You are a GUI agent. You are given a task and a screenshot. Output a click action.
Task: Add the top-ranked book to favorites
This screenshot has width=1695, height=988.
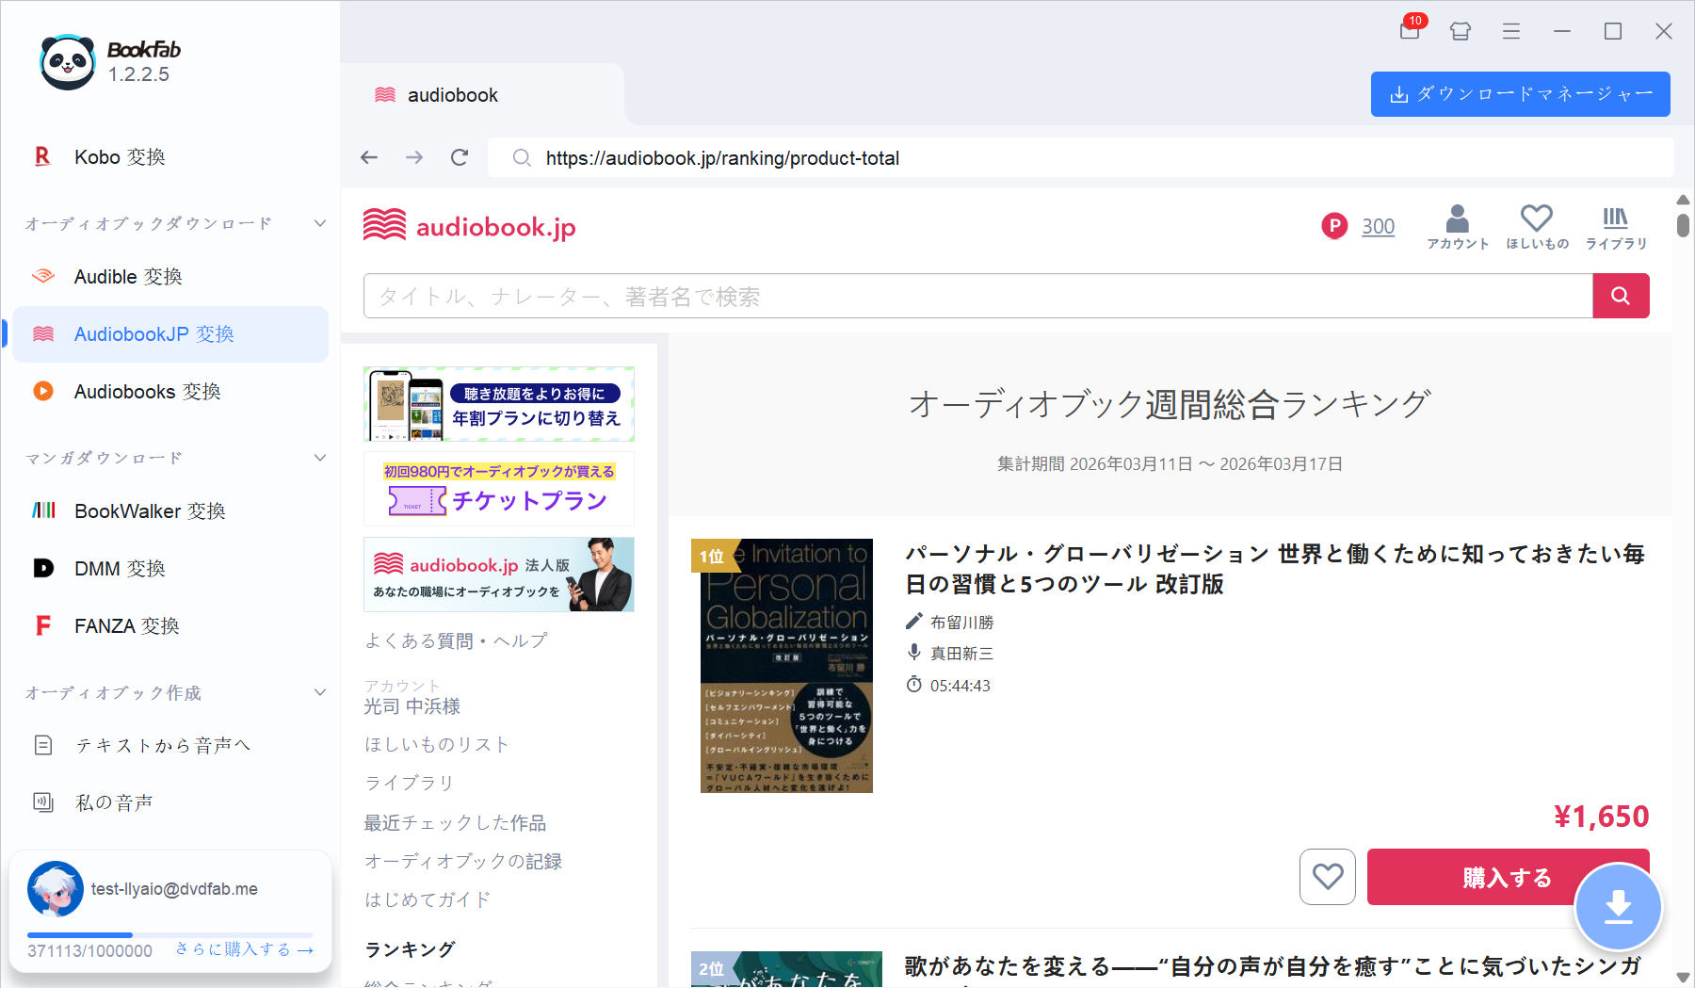(1328, 877)
